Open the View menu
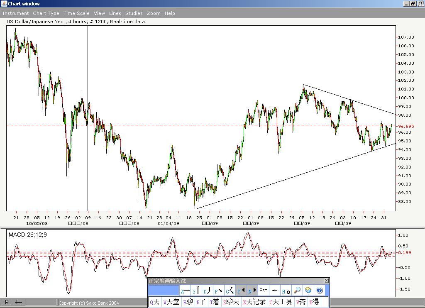 (99, 13)
